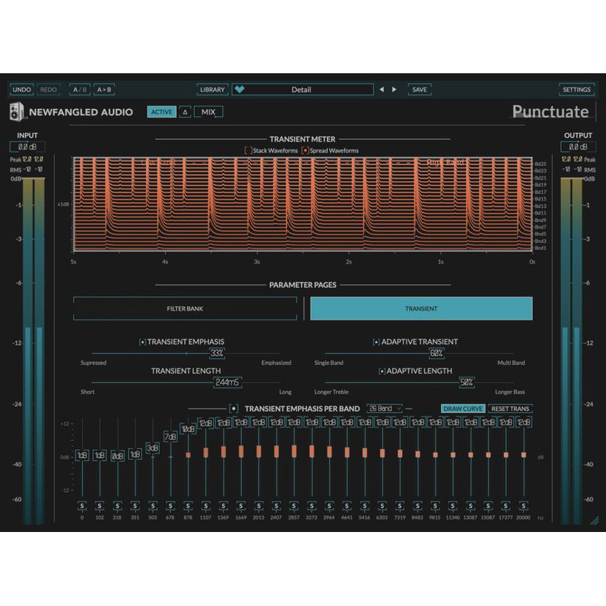Solo the 351 Hz band
The height and width of the screenshot is (606, 606).
(135, 506)
